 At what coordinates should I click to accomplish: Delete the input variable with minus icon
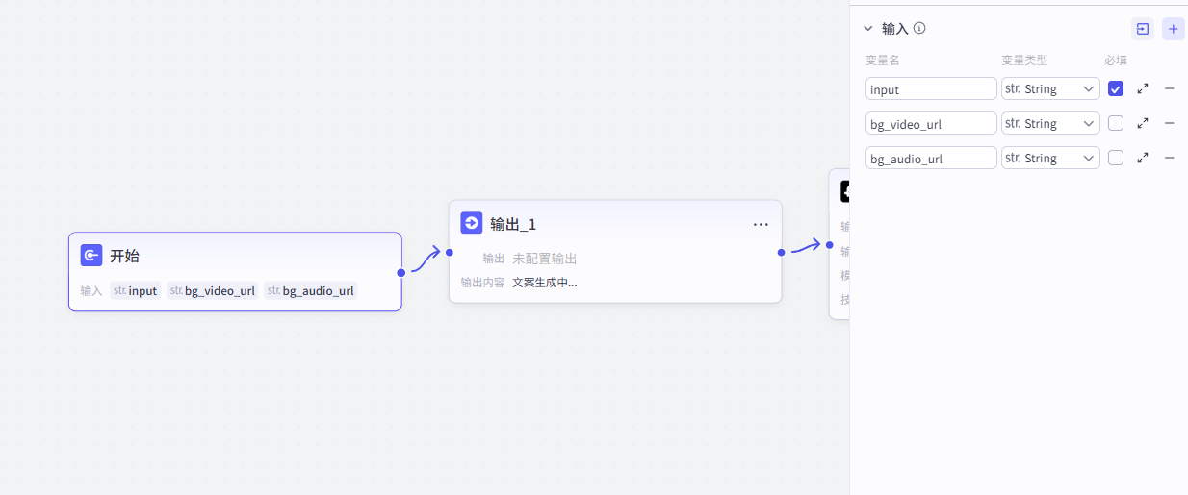(x=1170, y=88)
